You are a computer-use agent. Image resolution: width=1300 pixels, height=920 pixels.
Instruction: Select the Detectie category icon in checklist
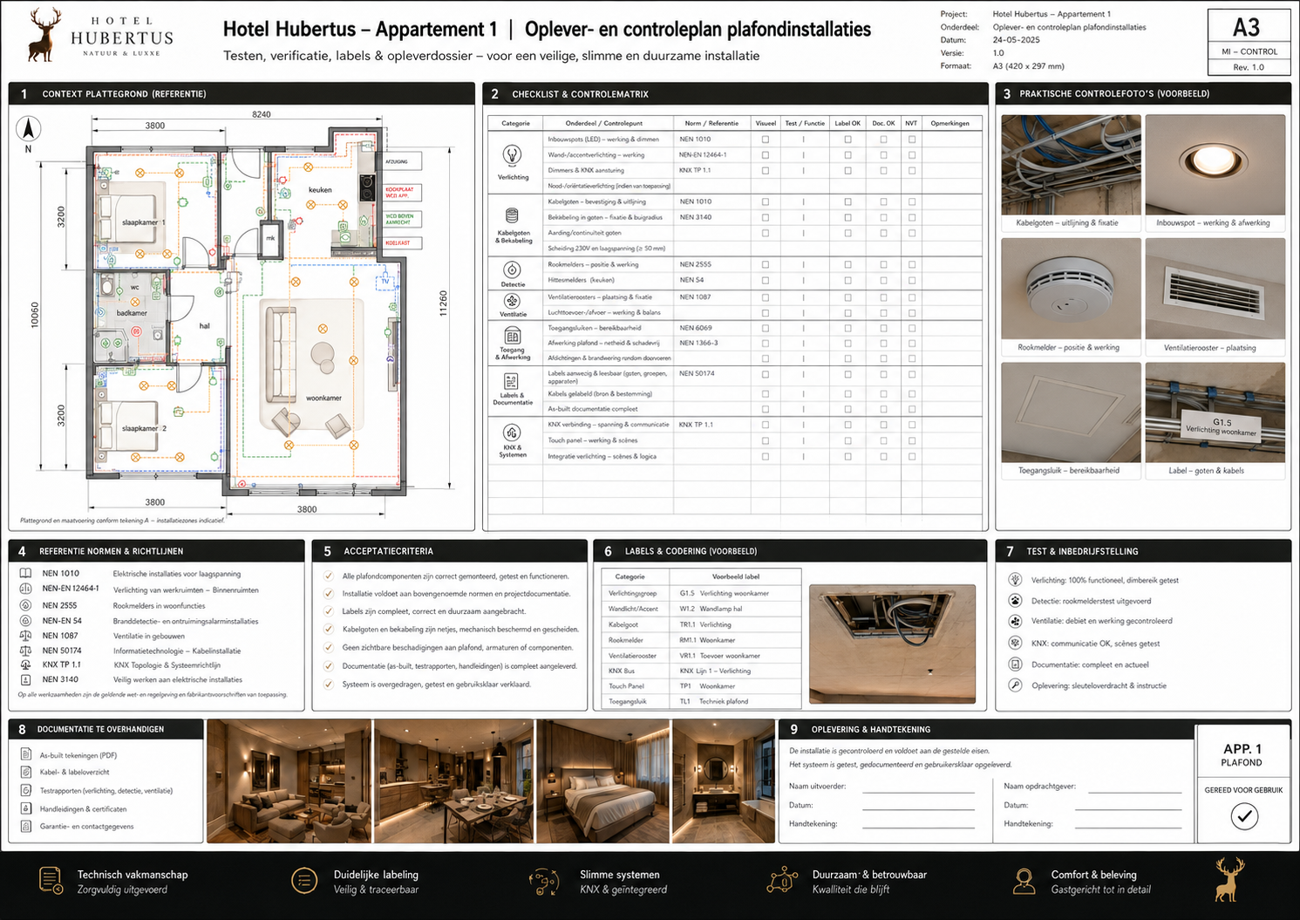pyautogui.click(x=513, y=269)
